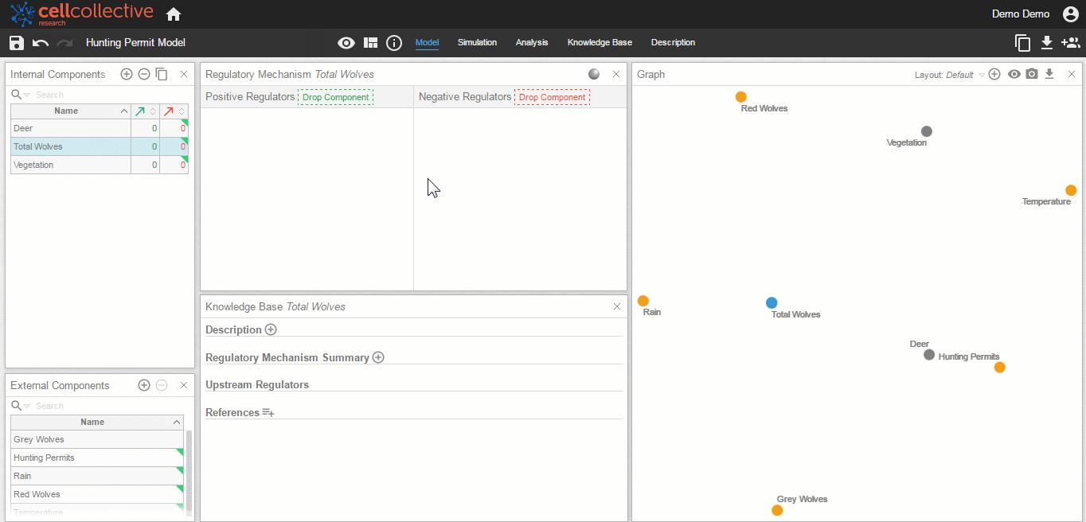Select Deer row in Internal Components
The width and height of the screenshot is (1086, 522).
click(x=100, y=128)
